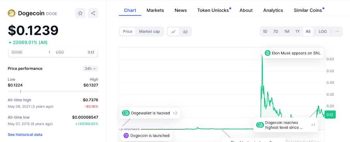
Task: Select the line chart icon
Action: click(173, 32)
